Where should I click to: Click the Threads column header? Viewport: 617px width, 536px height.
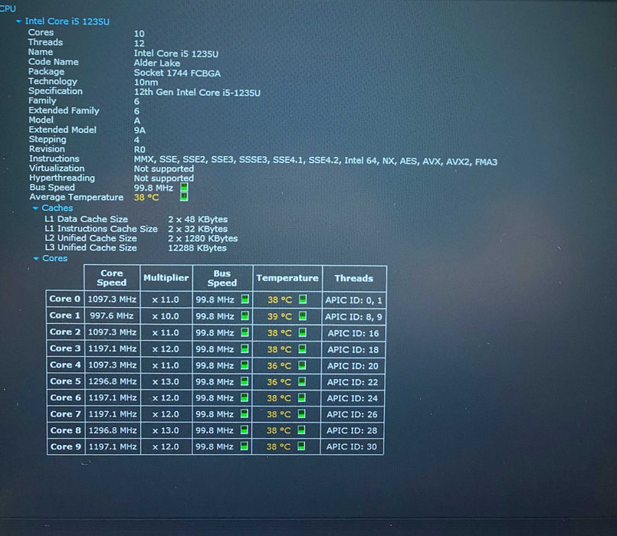click(x=354, y=278)
